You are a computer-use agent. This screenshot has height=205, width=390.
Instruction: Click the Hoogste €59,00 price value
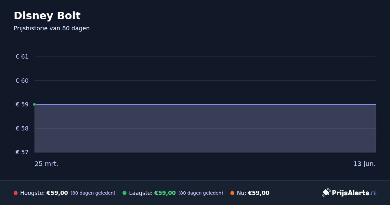pos(57,193)
